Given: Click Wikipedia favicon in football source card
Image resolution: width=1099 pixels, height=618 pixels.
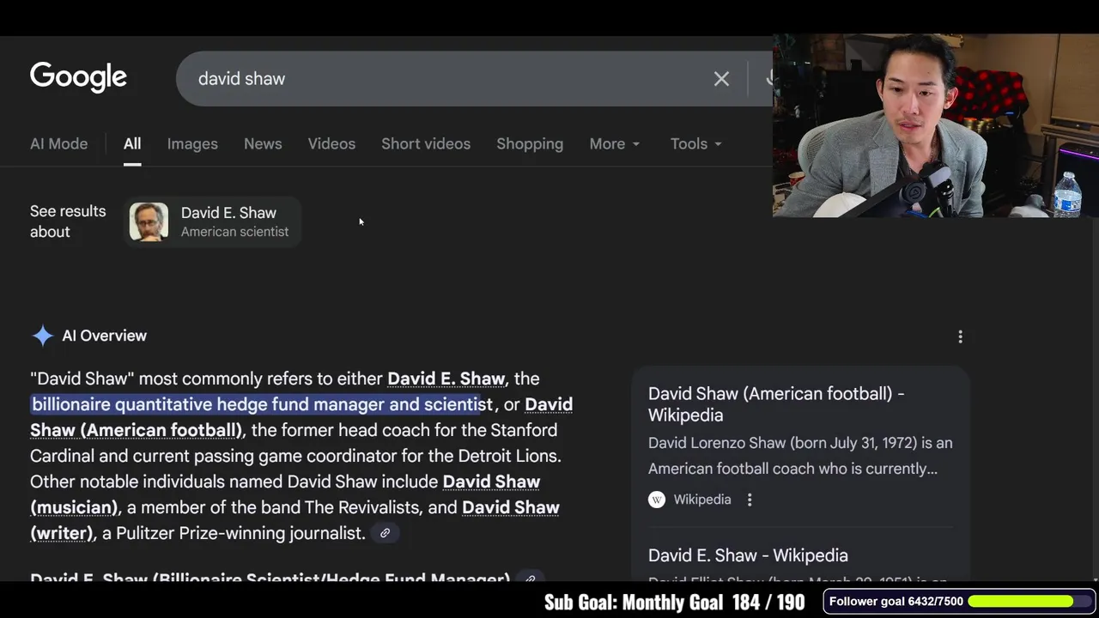Looking at the screenshot, I should click(x=657, y=500).
